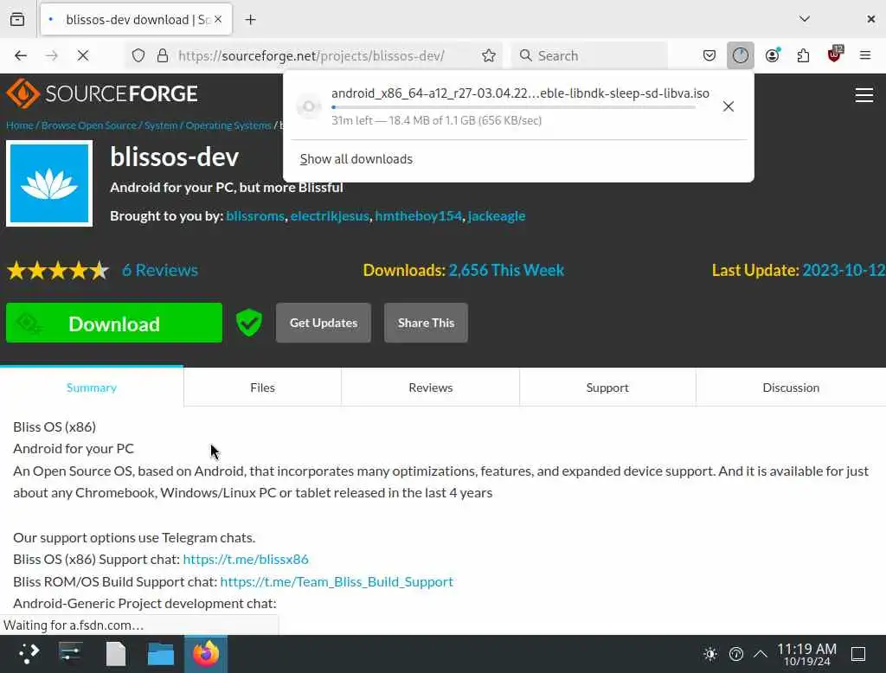This screenshot has width=886, height=673.
Task: Expand the list all tabs chevron
Action: tap(805, 19)
